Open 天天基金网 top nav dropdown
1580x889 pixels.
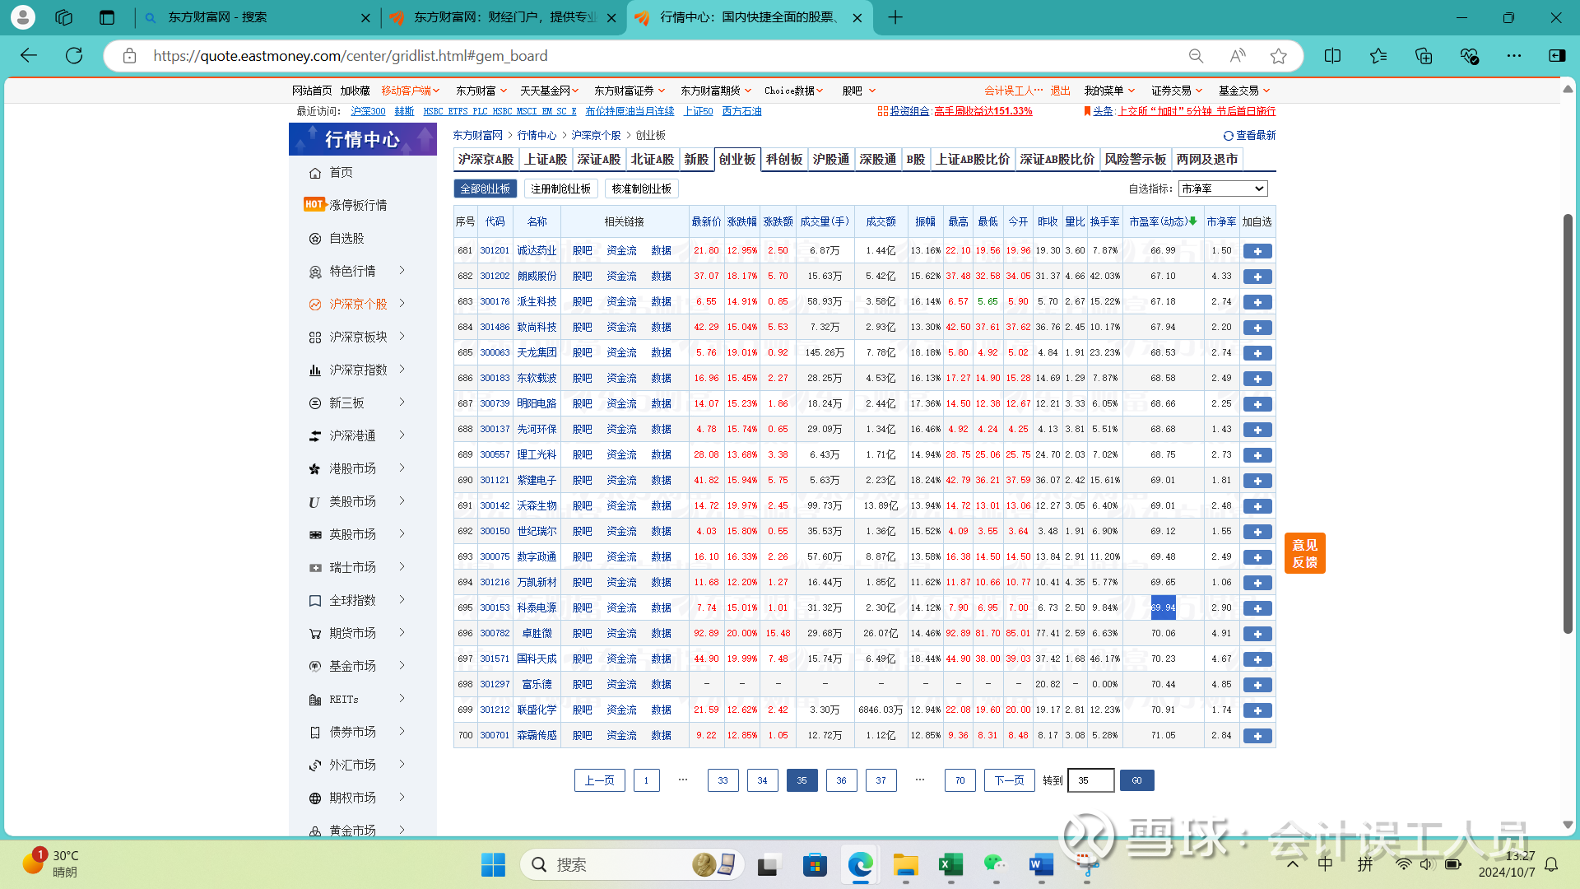tap(550, 91)
